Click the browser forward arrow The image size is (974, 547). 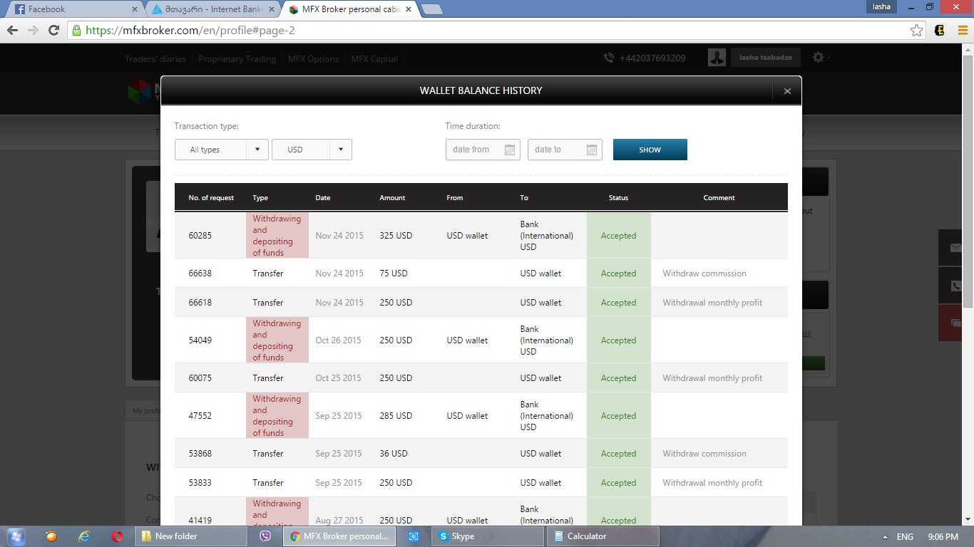click(x=33, y=31)
